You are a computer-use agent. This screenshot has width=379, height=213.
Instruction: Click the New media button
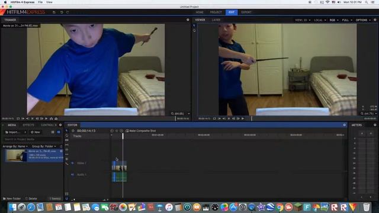pyautogui.click(x=36, y=132)
